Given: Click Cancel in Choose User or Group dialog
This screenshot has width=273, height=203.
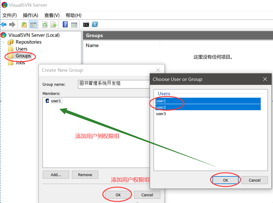Looking at the screenshot, I should pos(255,180).
